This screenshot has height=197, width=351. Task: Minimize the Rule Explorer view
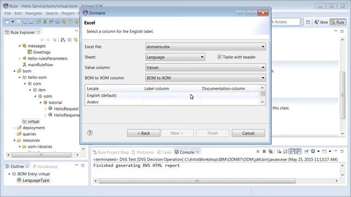pos(77,31)
